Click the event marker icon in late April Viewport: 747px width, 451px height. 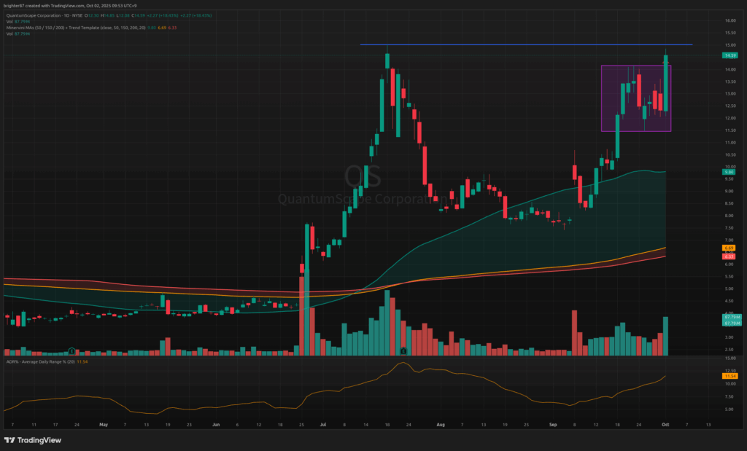[x=71, y=351]
